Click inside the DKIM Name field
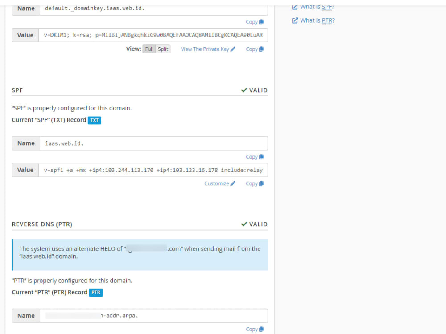This screenshot has width=446, height=334. [x=153, y=8]
